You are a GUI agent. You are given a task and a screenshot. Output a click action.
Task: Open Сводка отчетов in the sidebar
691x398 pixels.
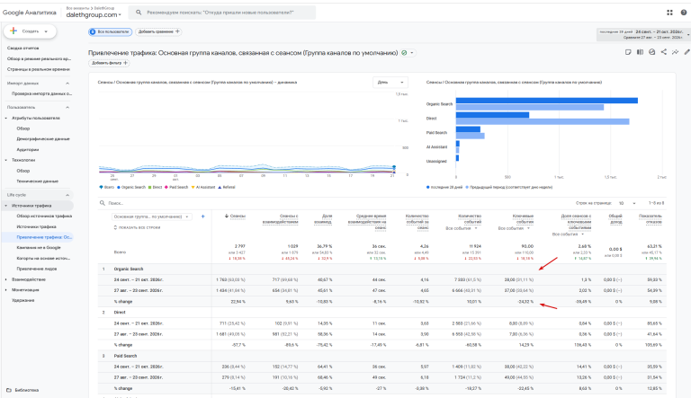[22, 48]
